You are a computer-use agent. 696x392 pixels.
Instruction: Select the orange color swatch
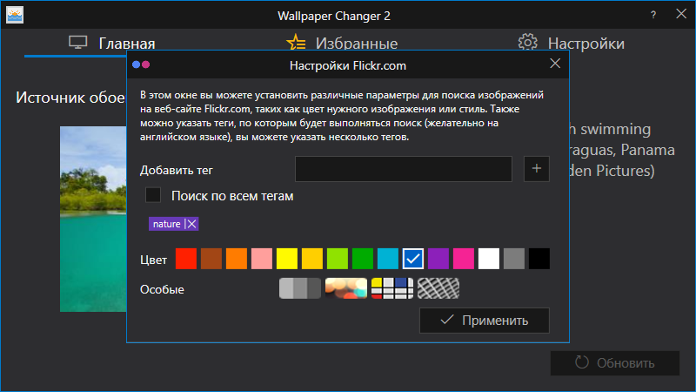tap(237, 259)
